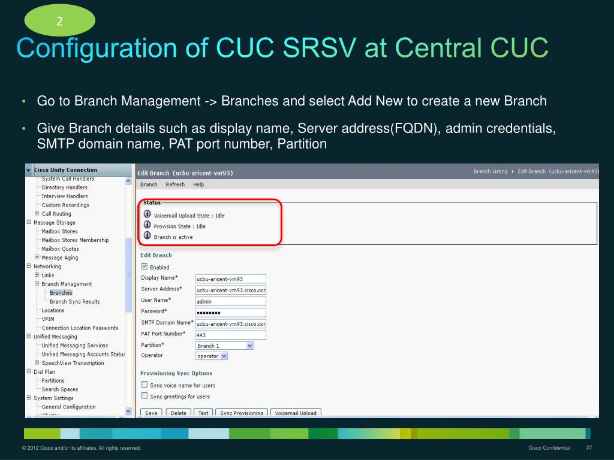Click the Password input field
The height and width of the screenshot is (460, 614).
[231, 313]
